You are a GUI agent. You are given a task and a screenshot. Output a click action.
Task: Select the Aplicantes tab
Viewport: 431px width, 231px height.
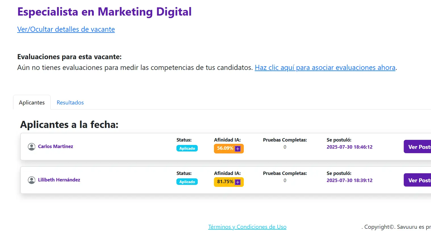coord(32,102)
